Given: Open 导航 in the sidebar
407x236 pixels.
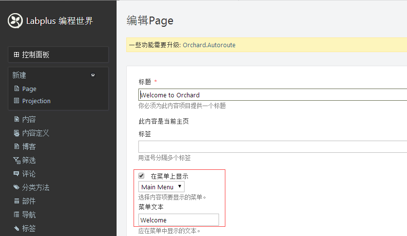Looking at the screenshot, I should (x=29, y=215).
